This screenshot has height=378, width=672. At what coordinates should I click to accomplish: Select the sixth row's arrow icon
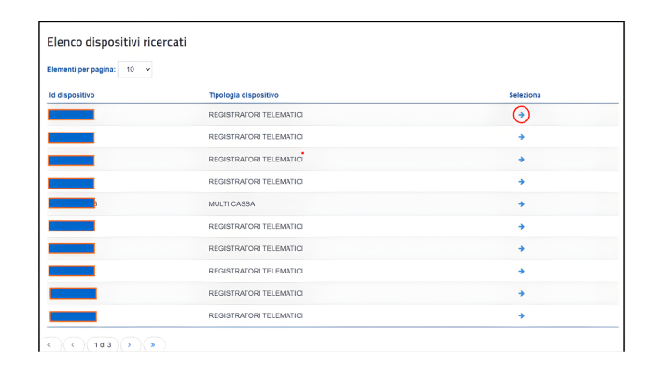(521, 226)
